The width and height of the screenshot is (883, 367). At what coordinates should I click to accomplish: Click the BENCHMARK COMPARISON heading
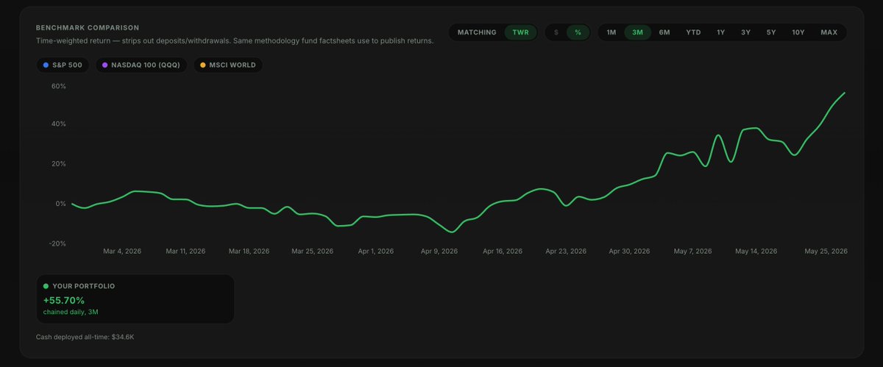(87, 28)
